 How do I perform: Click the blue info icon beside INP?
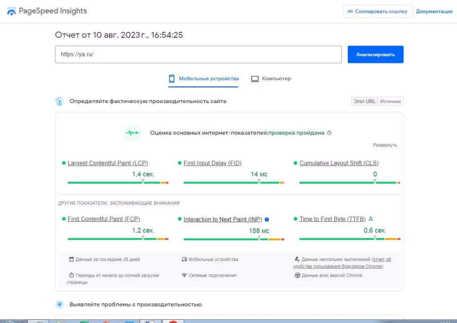pos(267,219)
